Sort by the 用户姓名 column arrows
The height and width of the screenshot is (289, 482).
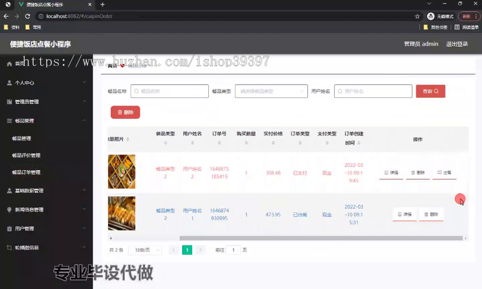tap(192, 143)
